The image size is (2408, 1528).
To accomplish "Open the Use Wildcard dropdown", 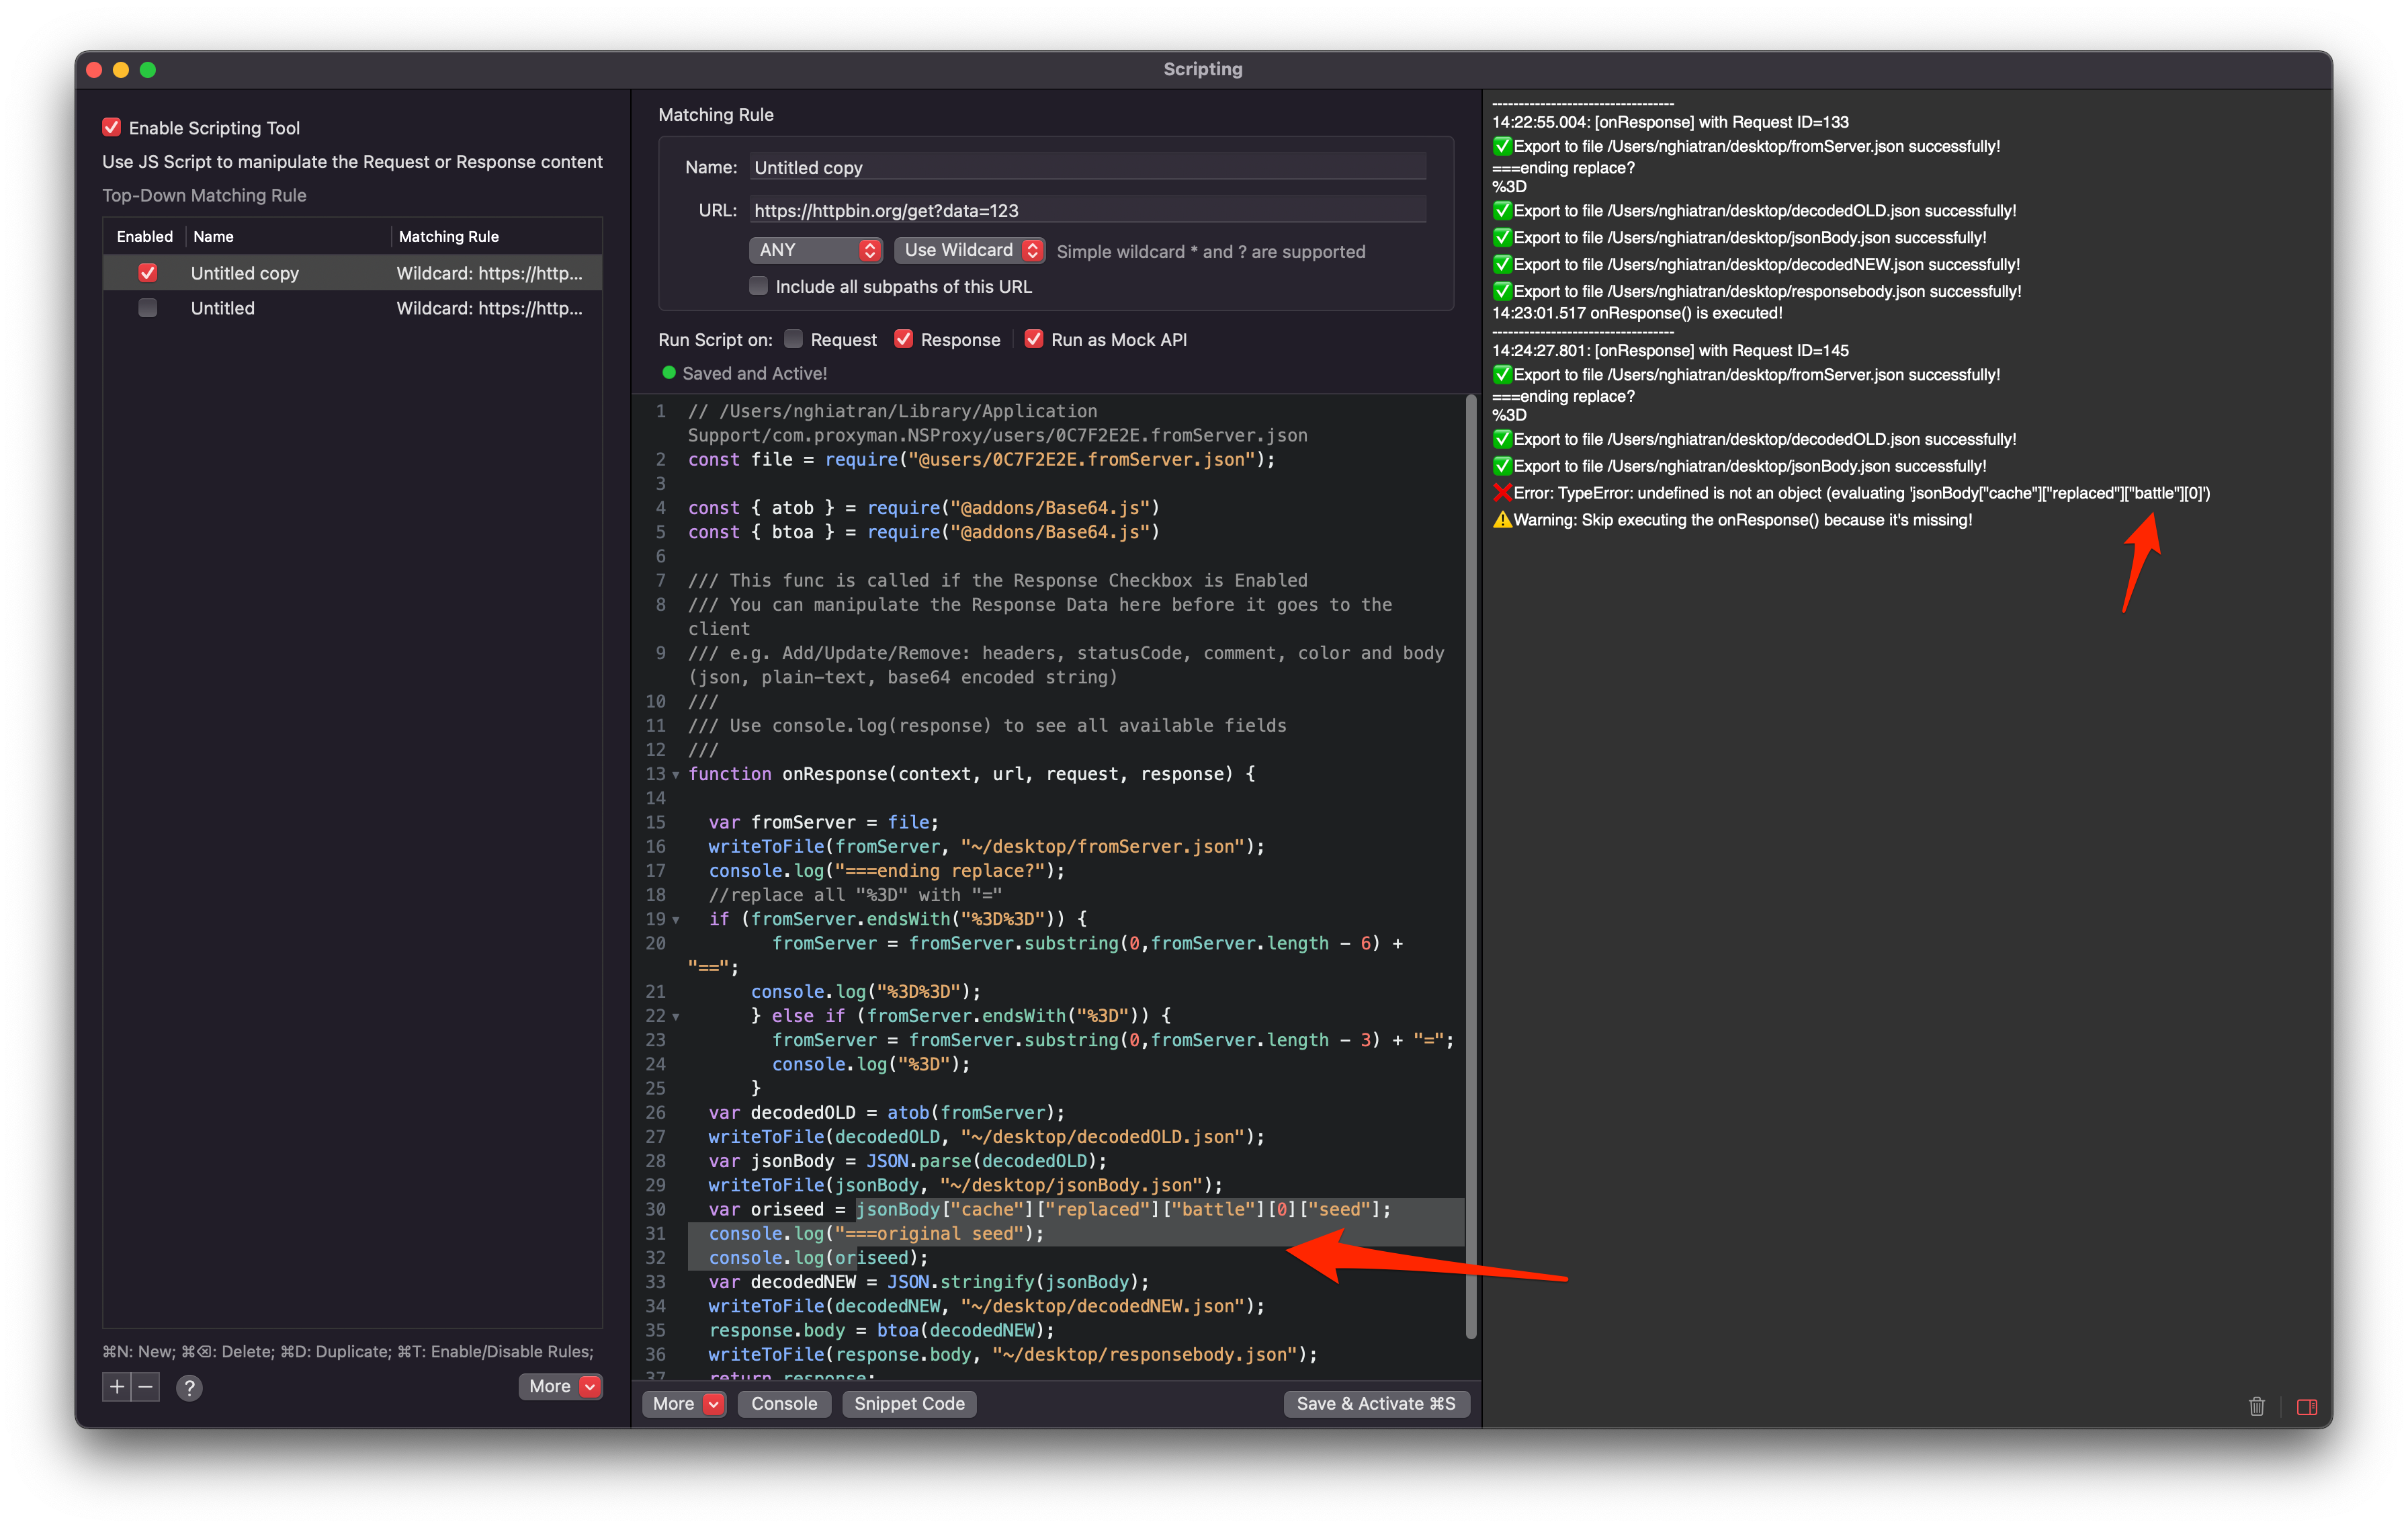I will (x=969, y=250).
